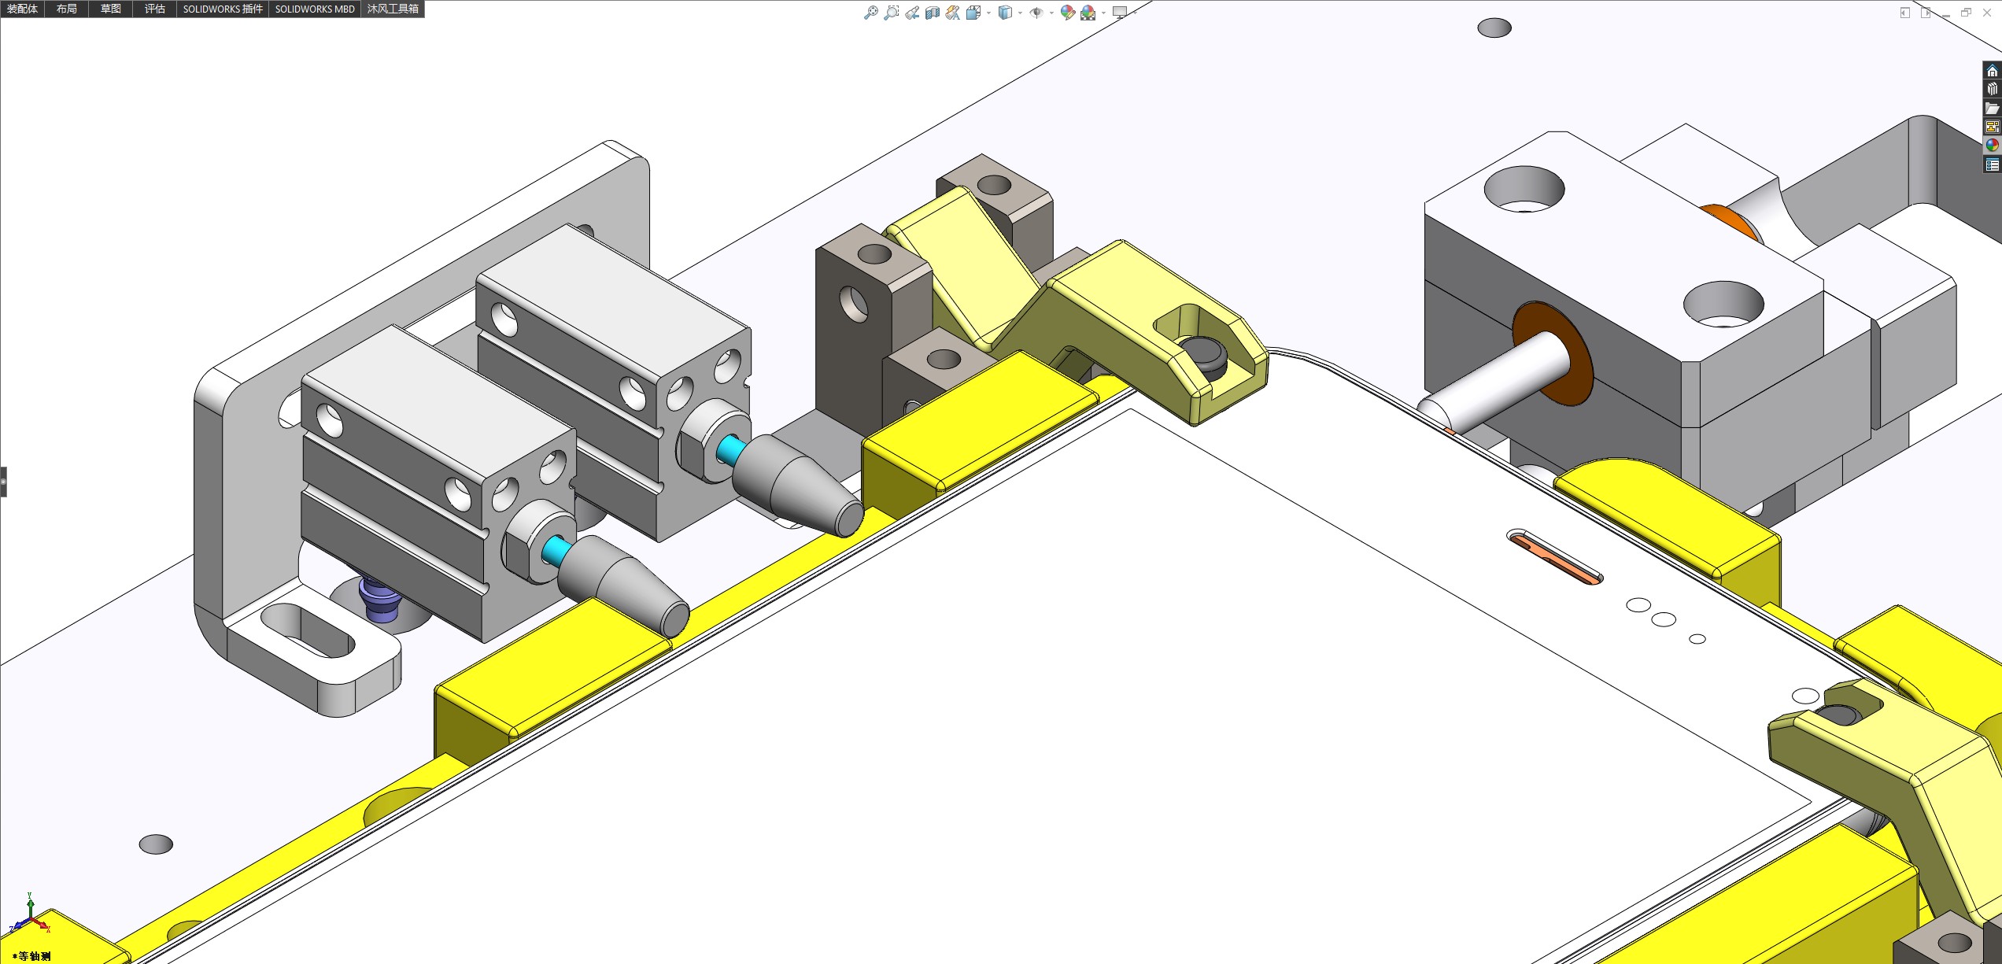Open the View Palette task pane tab

coord(1992,127)
